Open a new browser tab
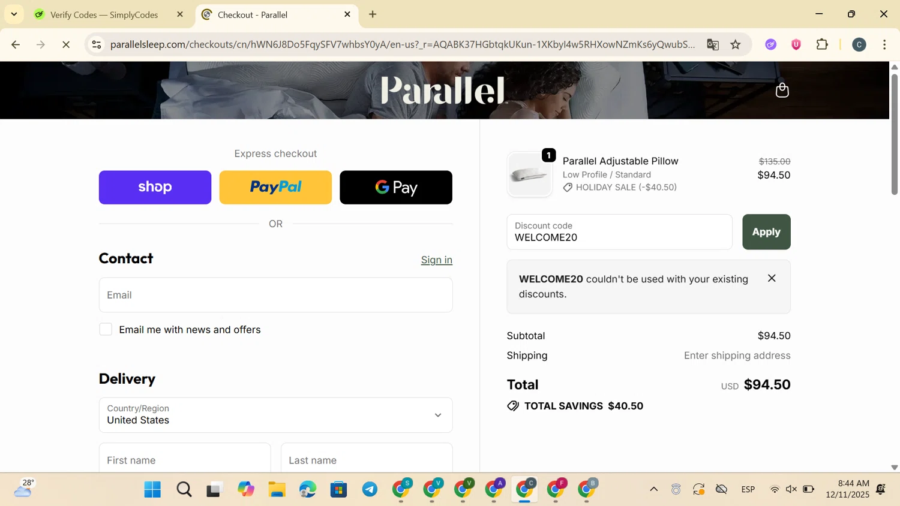This screenshot has height=506, width=900. pos(373,14)
